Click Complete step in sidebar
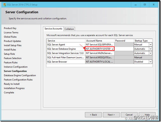The width and height of the screenshot is (161, 122). coord(9,93)
